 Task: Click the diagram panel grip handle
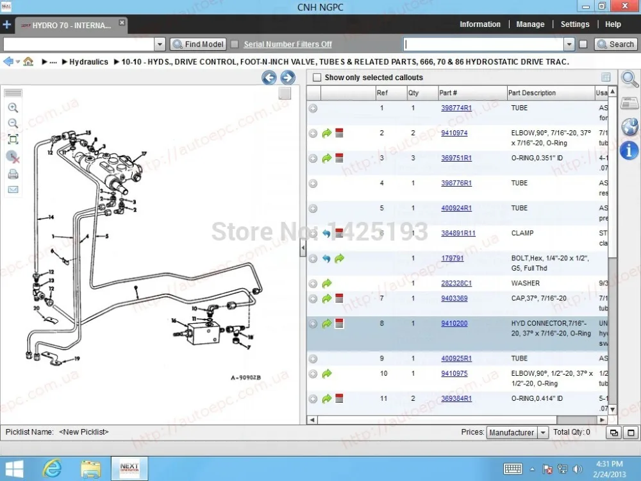tap(13, 93)
